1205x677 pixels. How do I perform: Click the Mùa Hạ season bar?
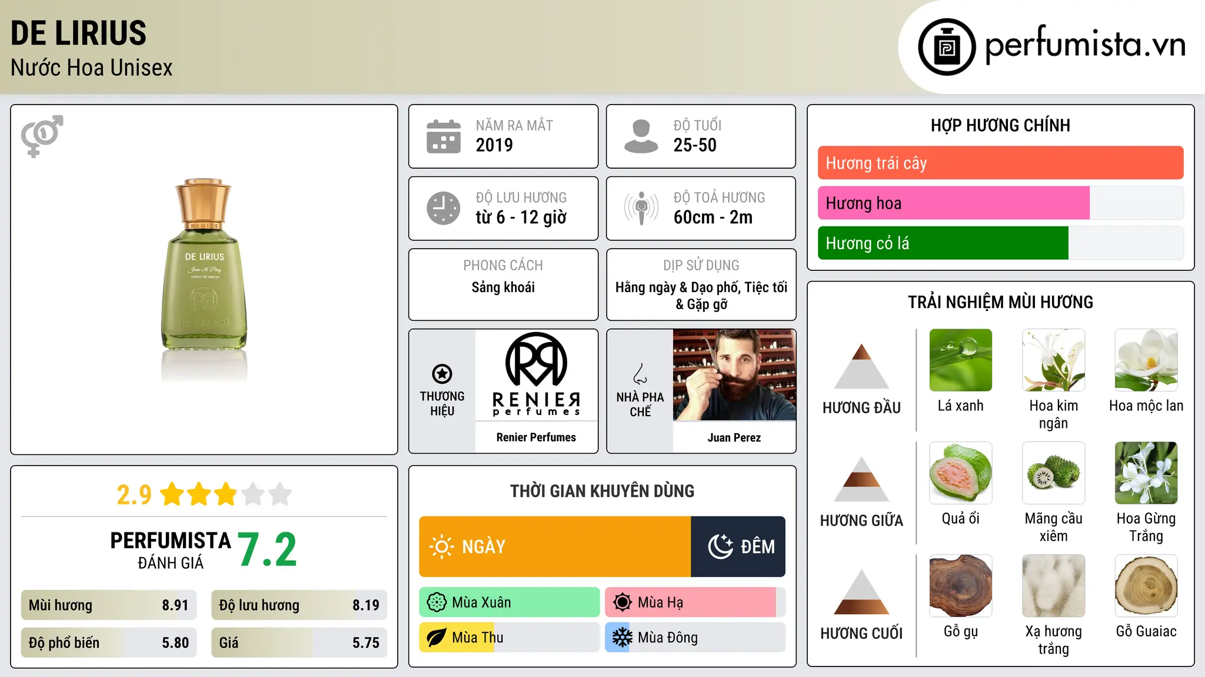pos(695,602)
